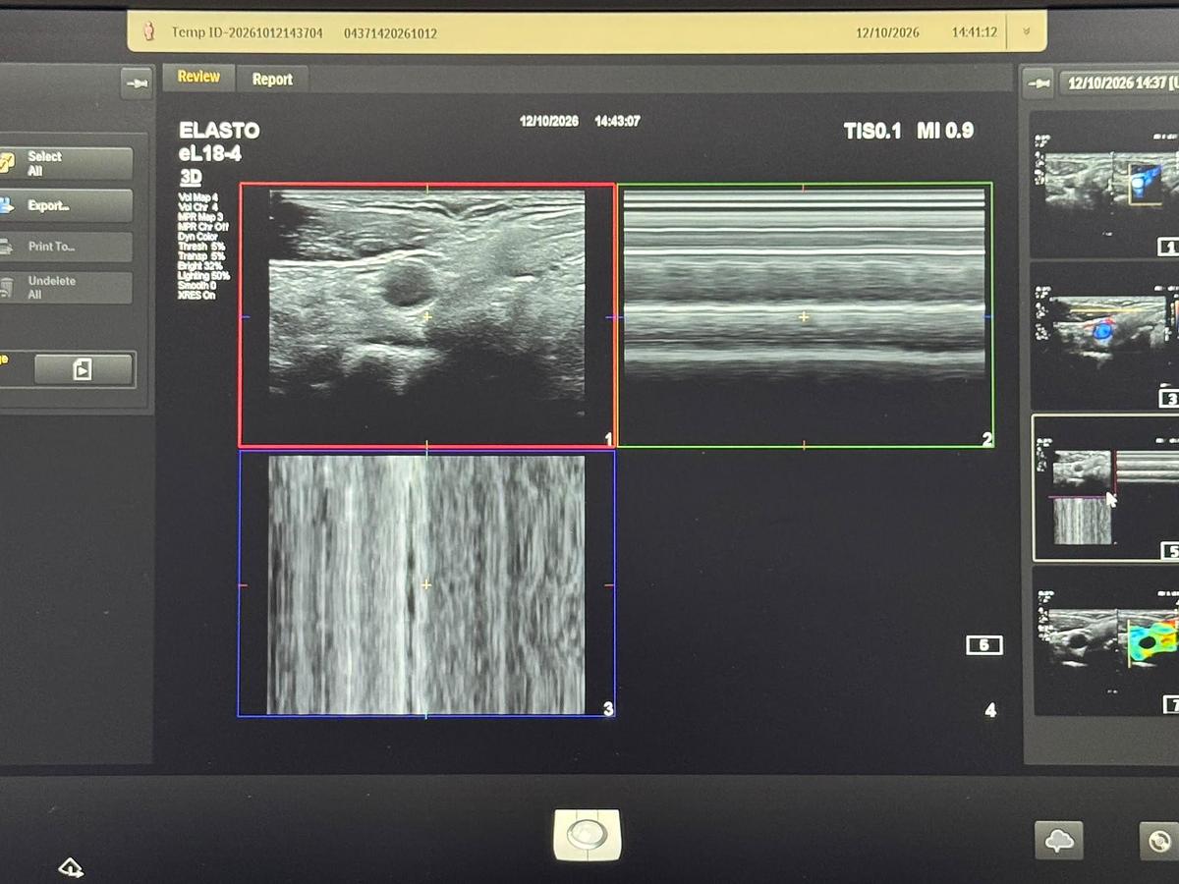This screenshot has height=884, width=1179.
Task: Click the MPR Chr Off setting
Action: (202, 227)
